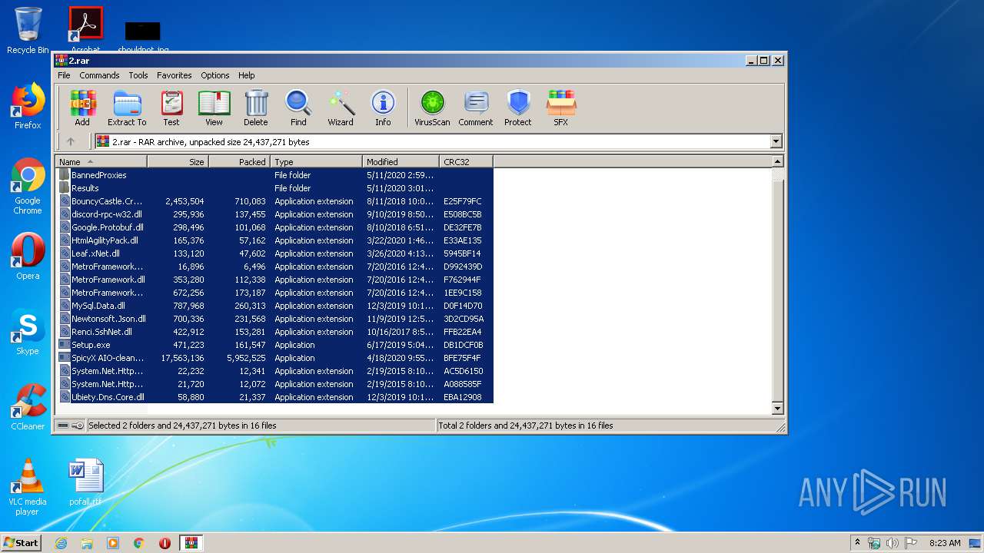Open Opera desktop shortcut
Image resolution: width=984 pixels, height=553 pixels.
click(x=28, y=256)
